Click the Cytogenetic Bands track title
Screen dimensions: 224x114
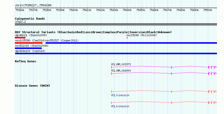[x=30, y=19]
